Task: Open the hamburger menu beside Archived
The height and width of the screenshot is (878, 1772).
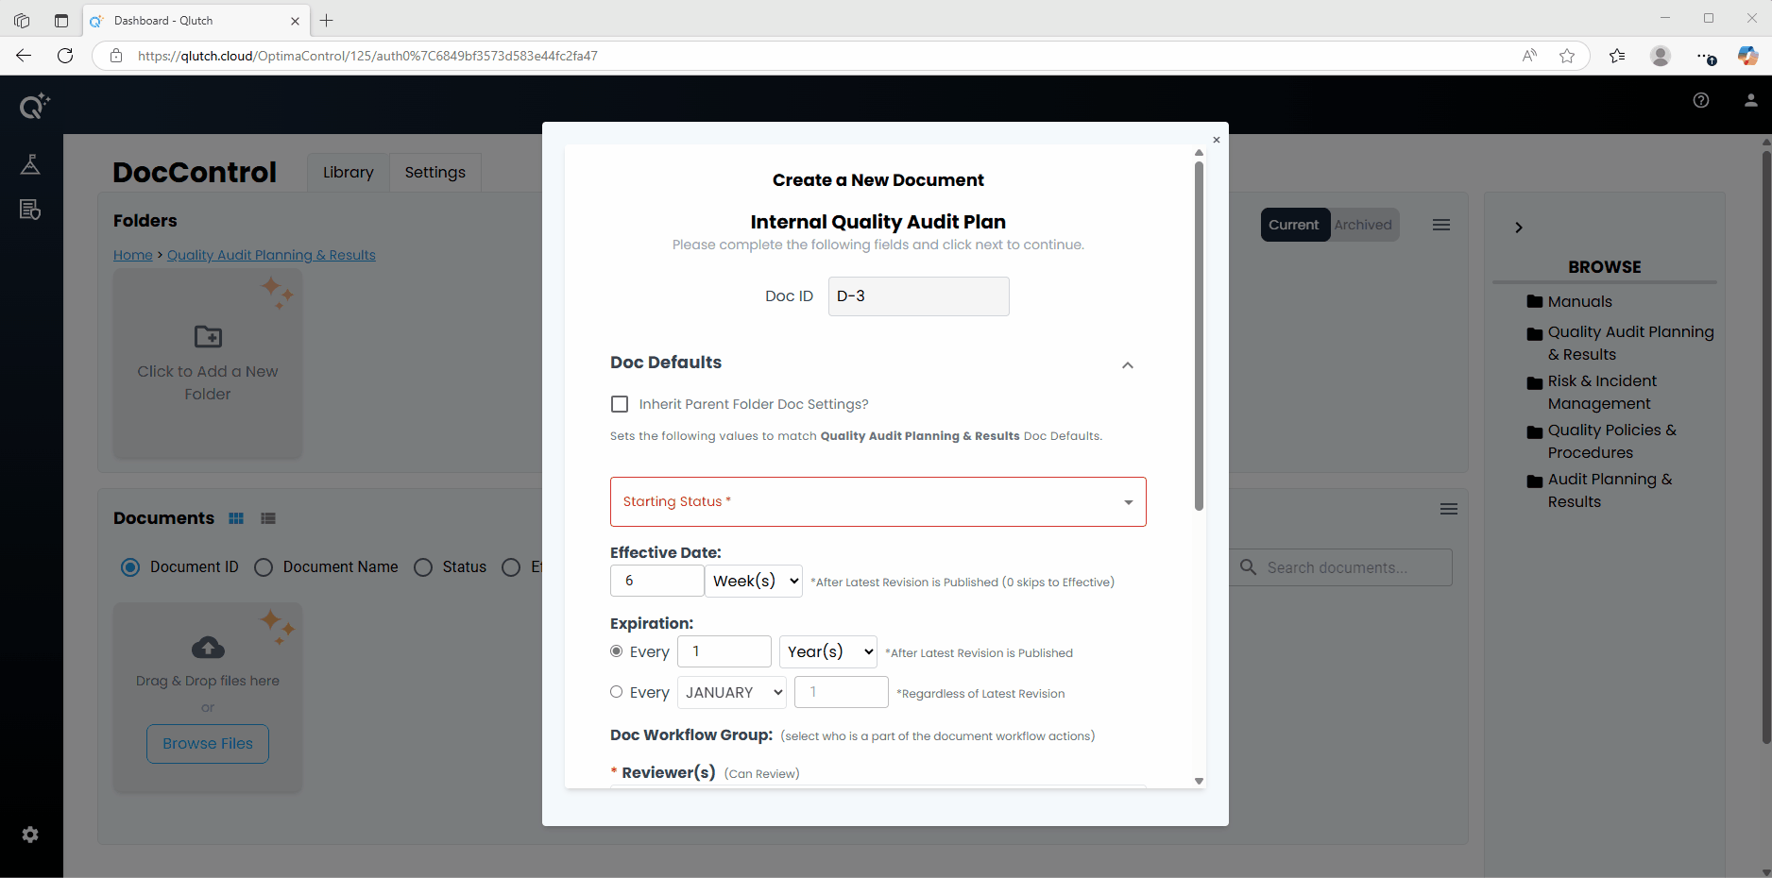Action: point(1440,225)
